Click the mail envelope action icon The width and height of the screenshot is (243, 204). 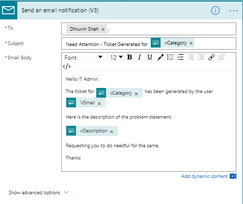tap(8, 10)
